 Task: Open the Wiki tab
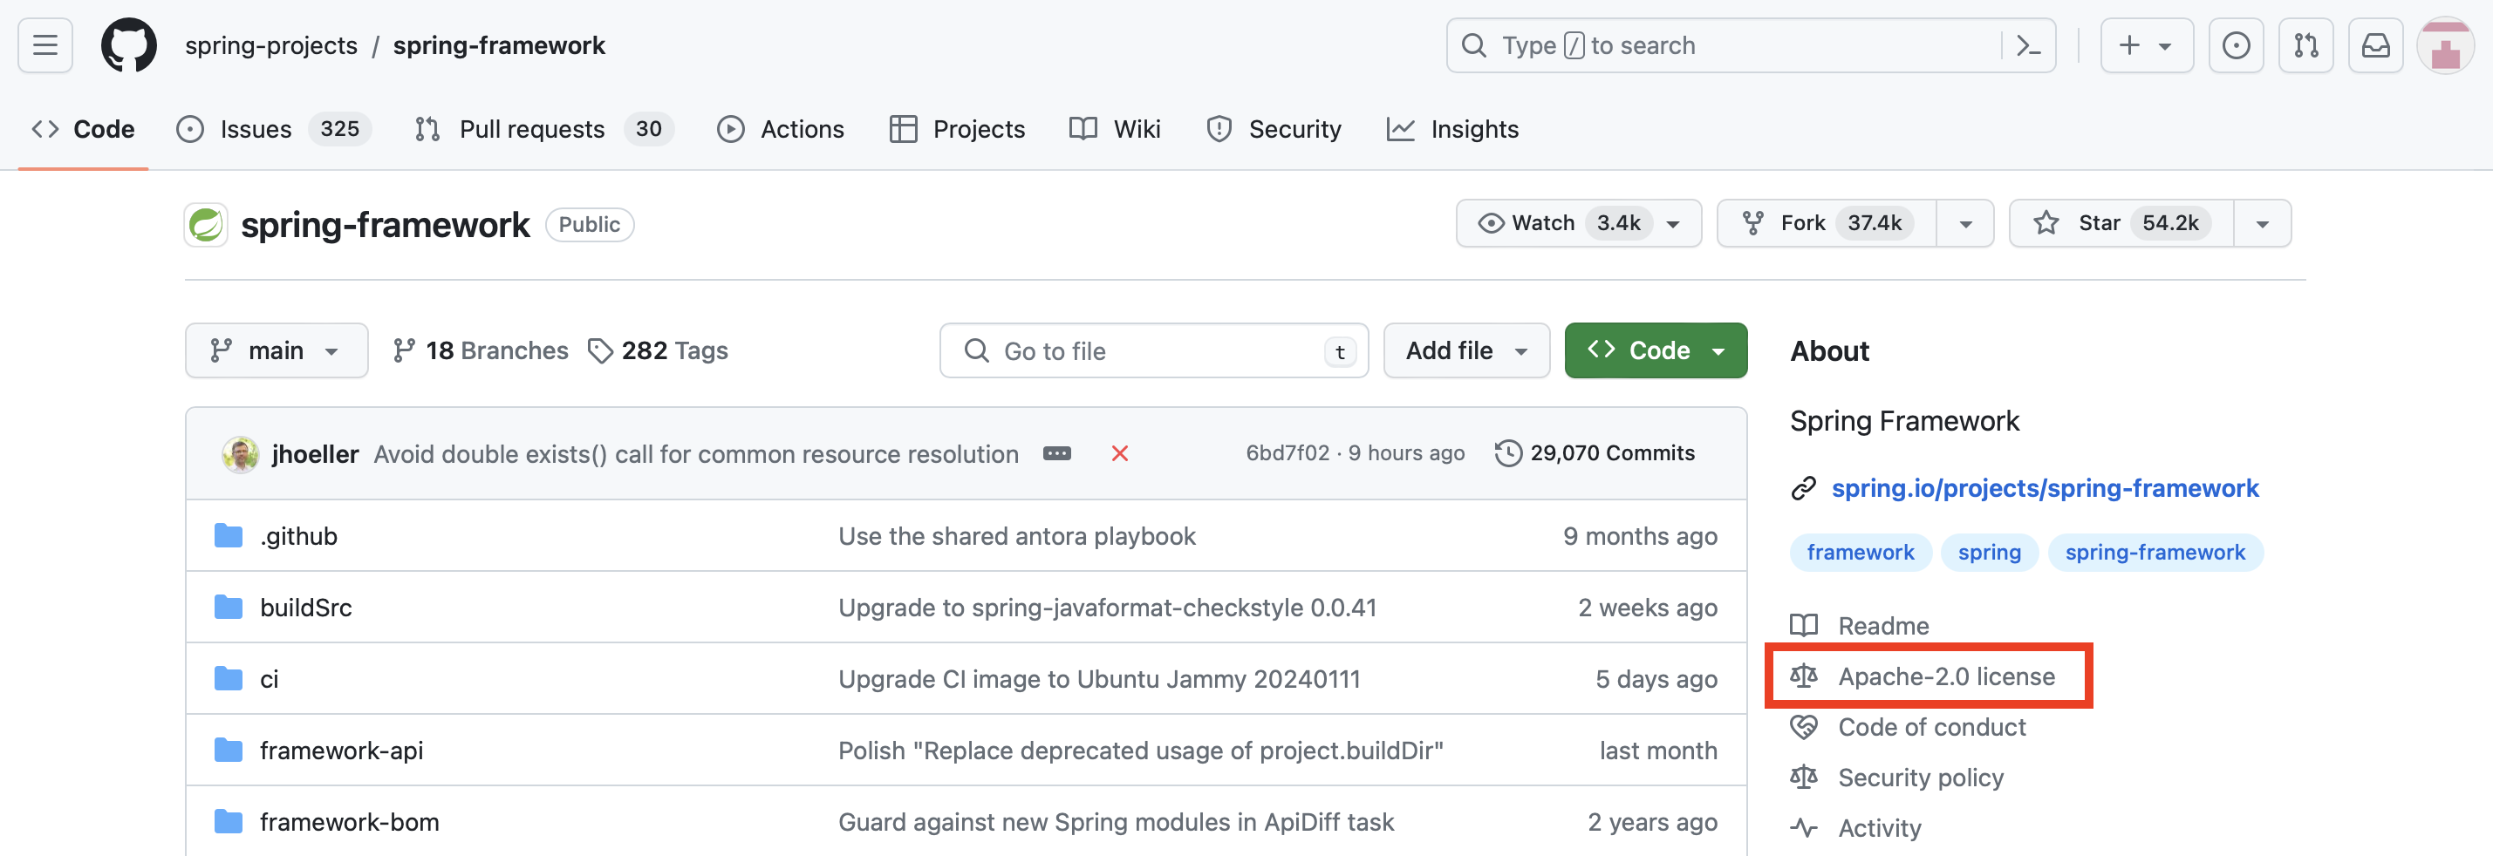(1115, 130)
